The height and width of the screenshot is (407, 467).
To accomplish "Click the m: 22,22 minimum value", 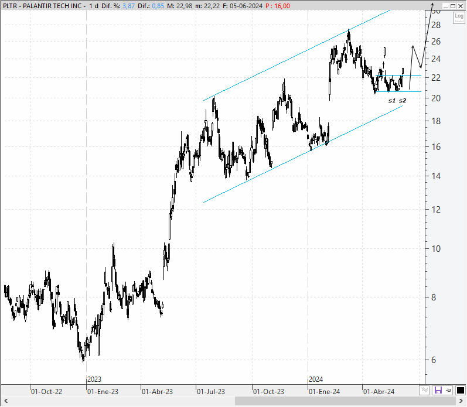I will [x=207, y=6].
